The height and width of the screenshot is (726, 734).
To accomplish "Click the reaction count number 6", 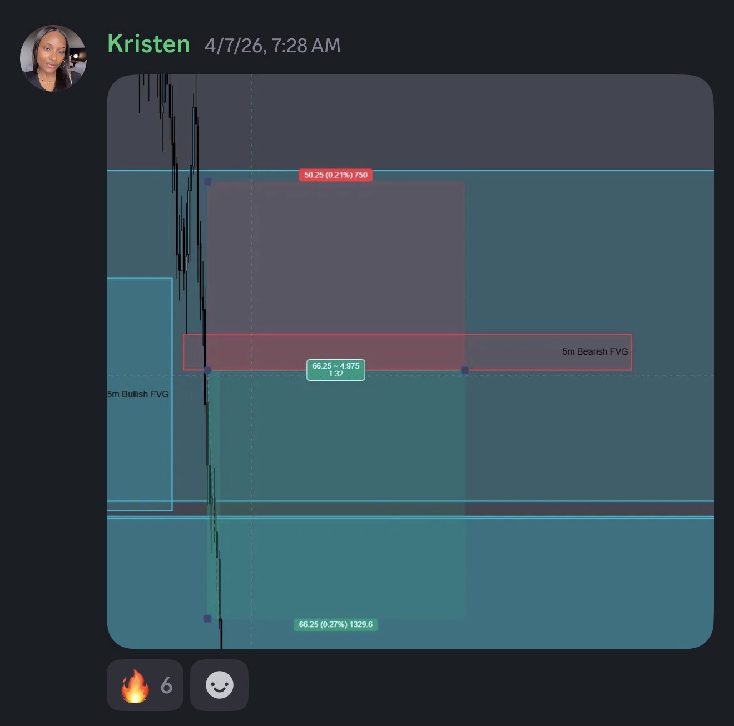I will [x=166, y=685].
